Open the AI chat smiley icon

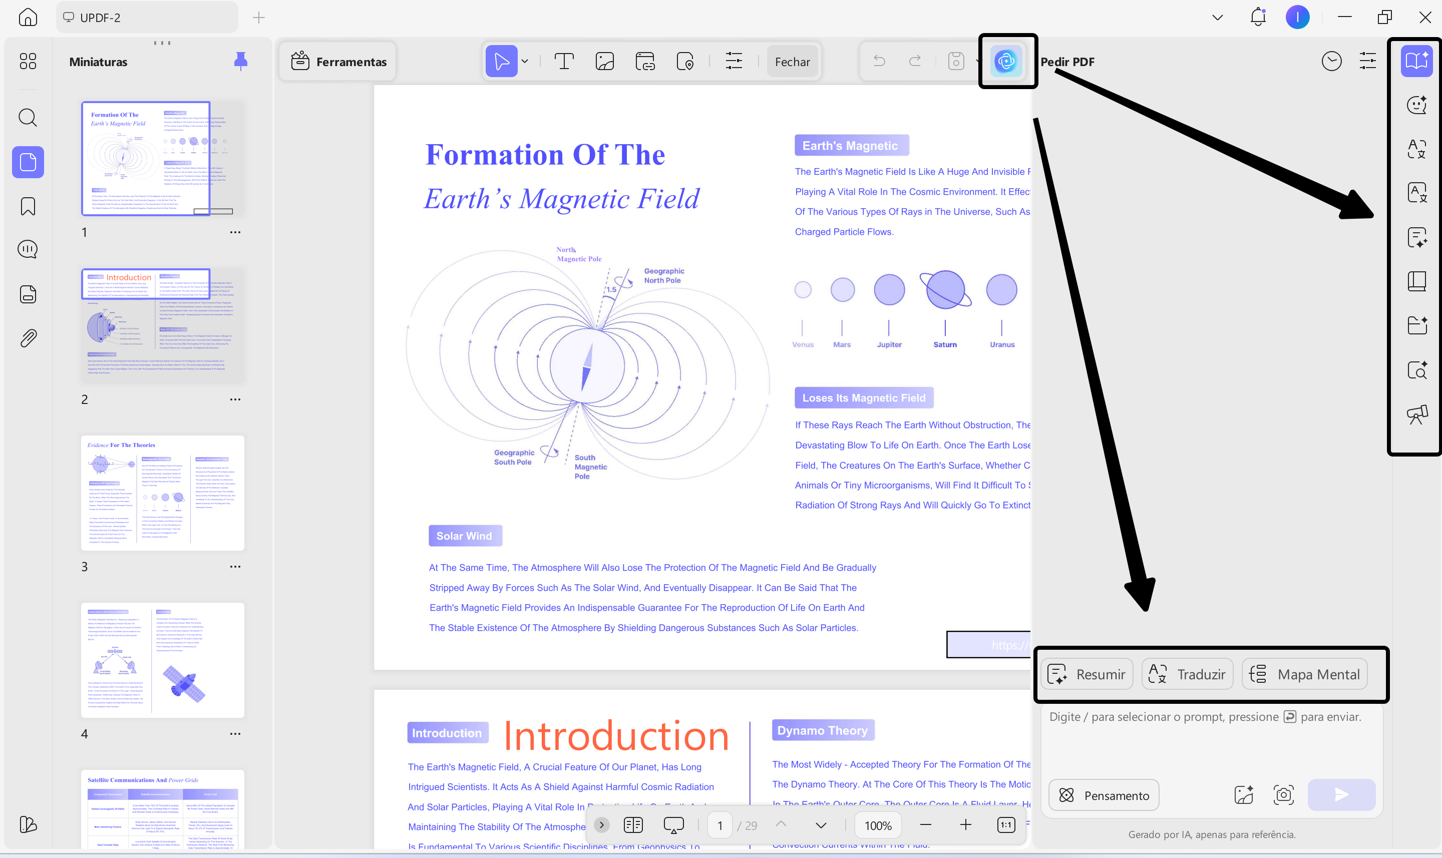(1416, 105)
